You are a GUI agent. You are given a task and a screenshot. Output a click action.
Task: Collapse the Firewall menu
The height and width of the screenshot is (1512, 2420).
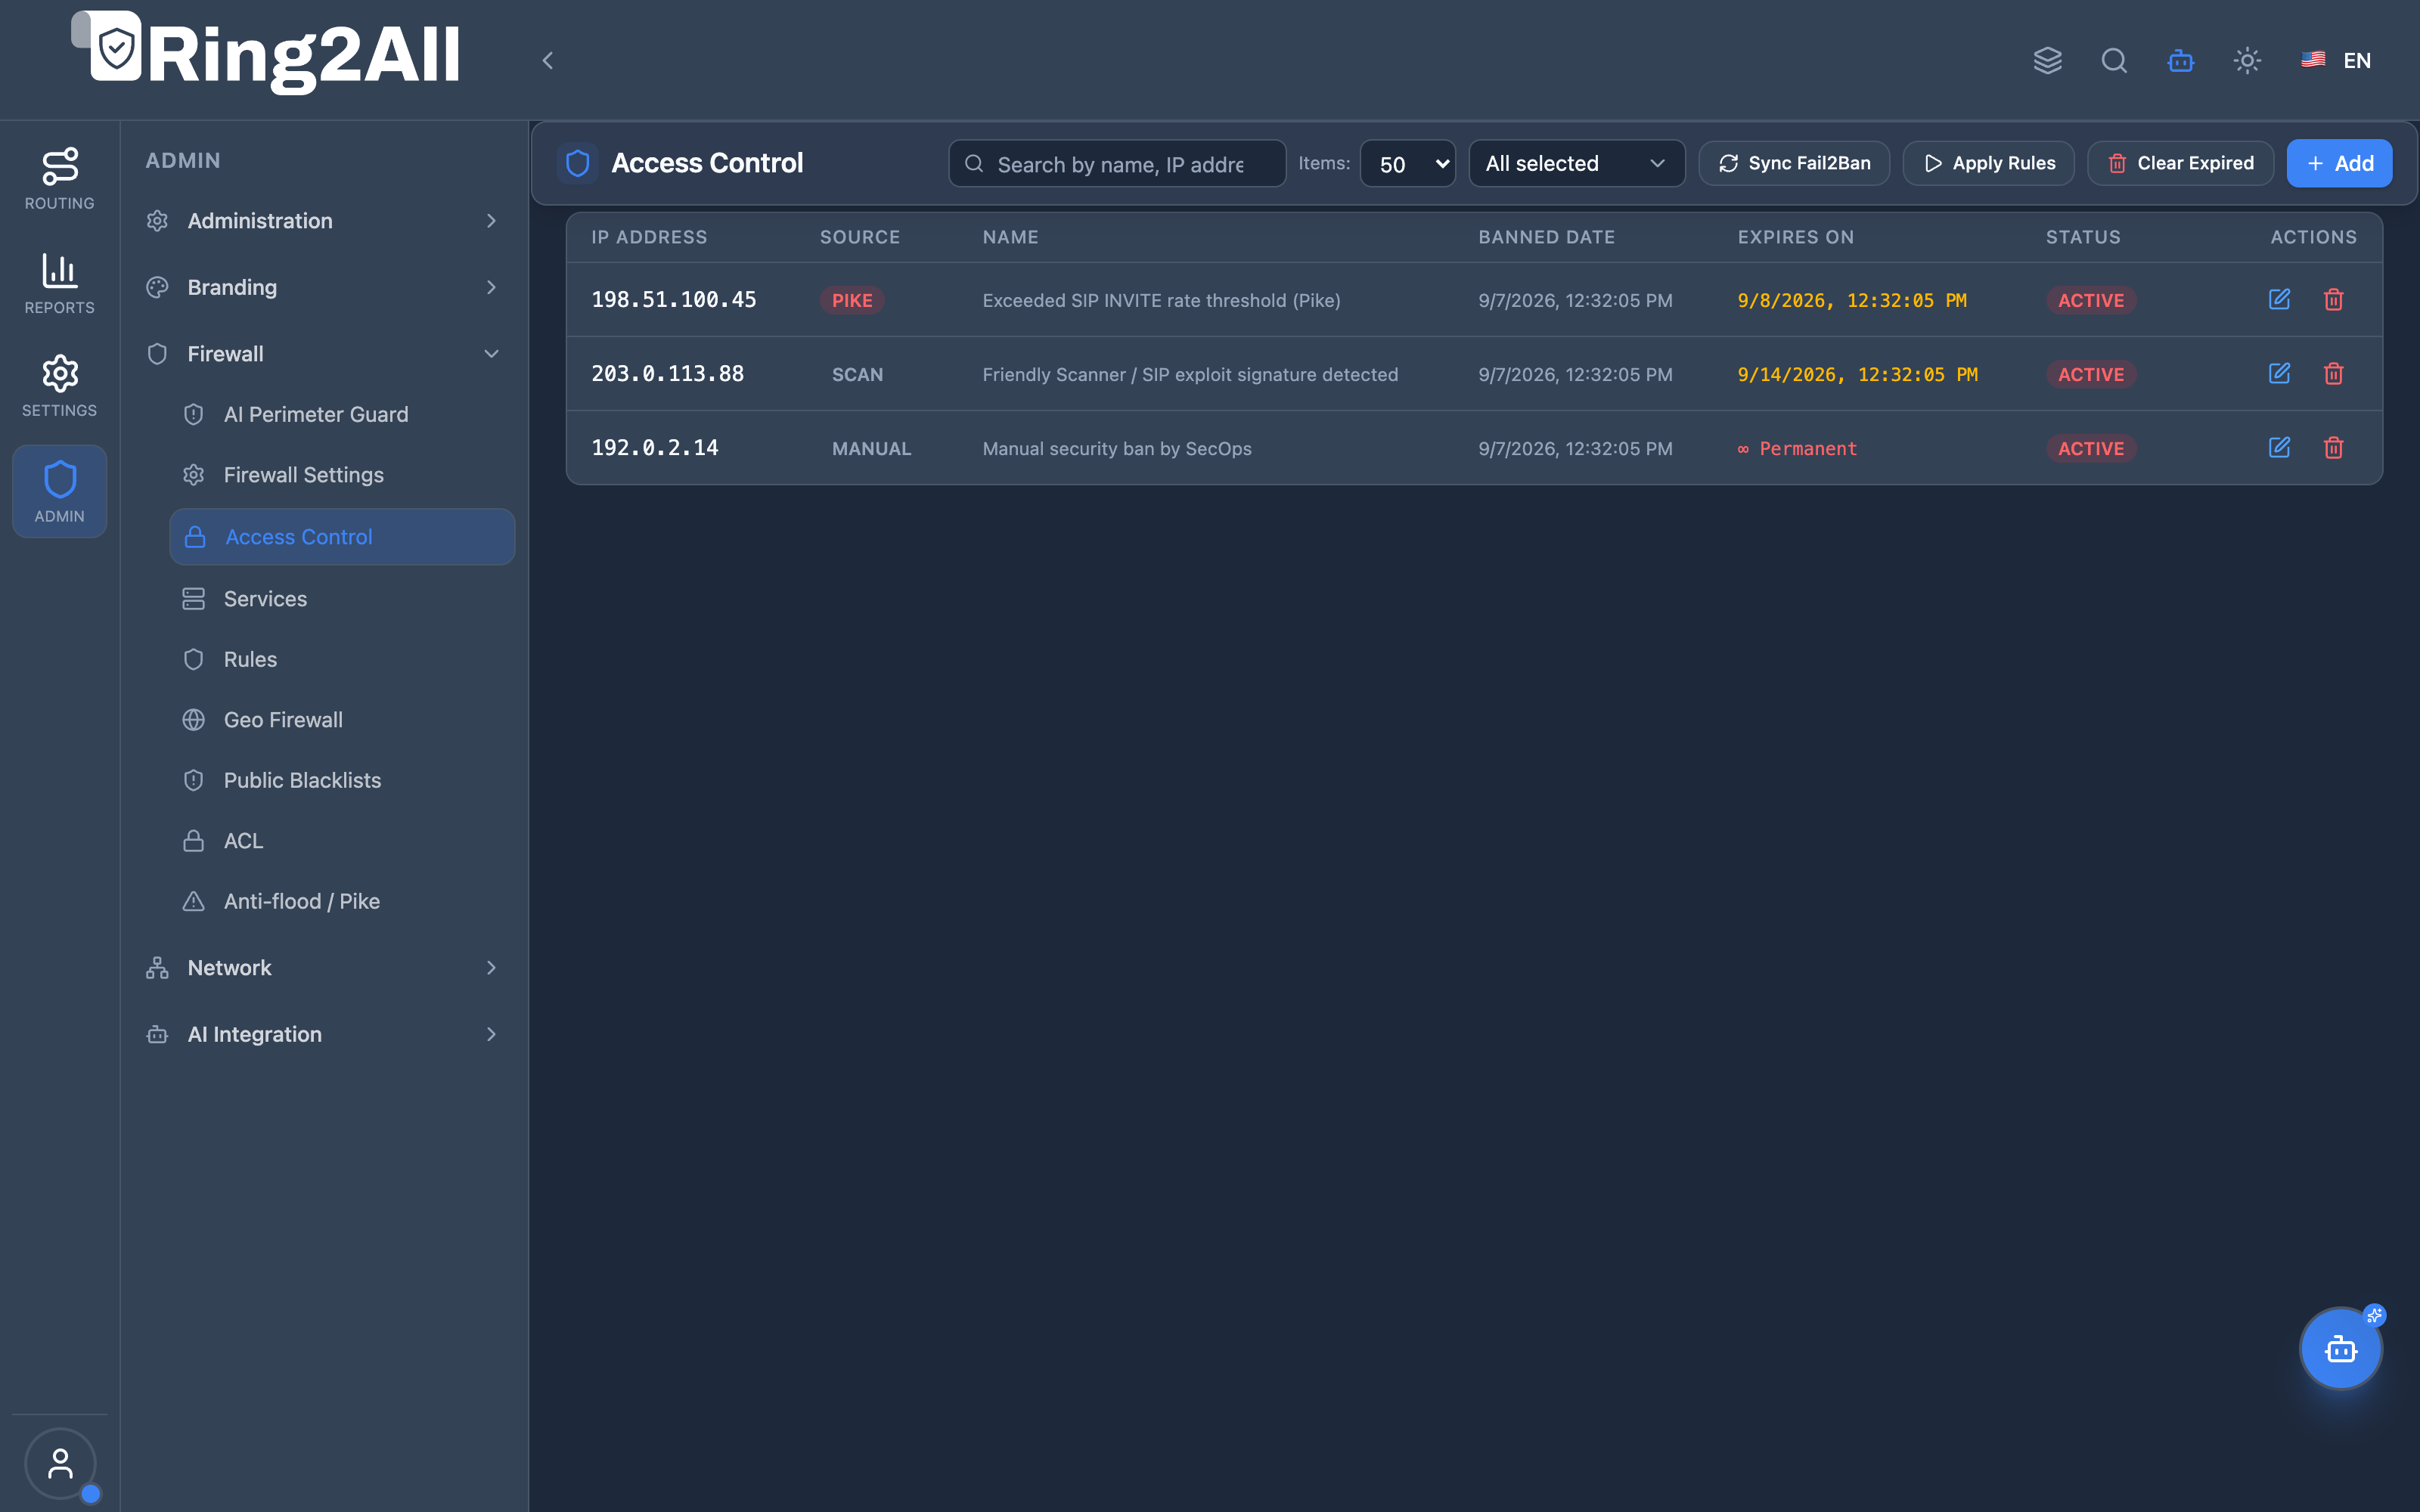[x=322, y=354]
